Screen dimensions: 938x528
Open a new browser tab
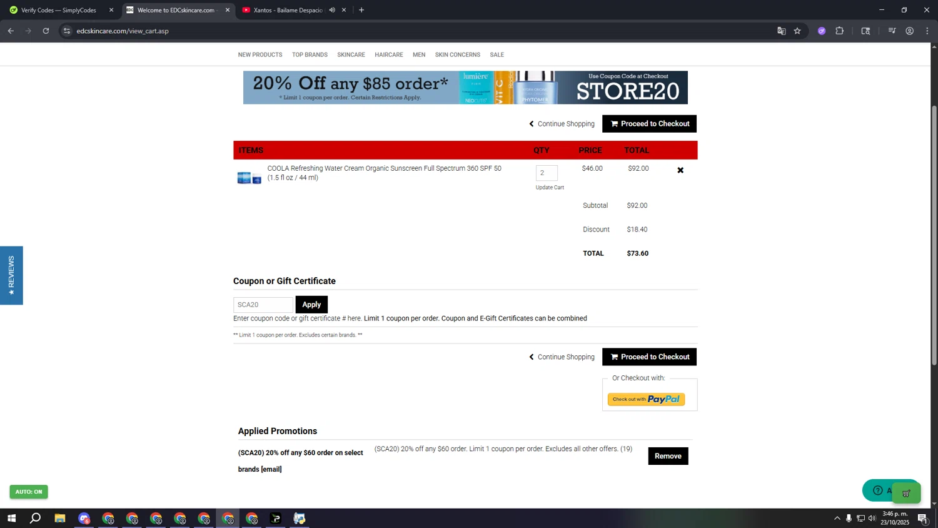361,10
